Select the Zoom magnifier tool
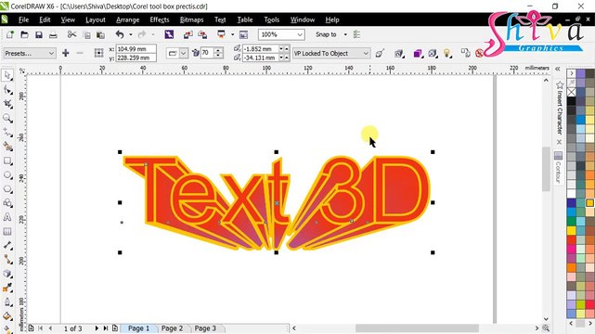 pyautogui.click(x=7, y=118)
